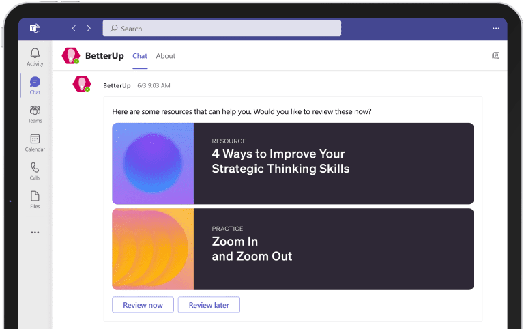The height and width of the screenshot is (329, 524).
Task: Open Calls in sidebar
Action: point(35,171)
